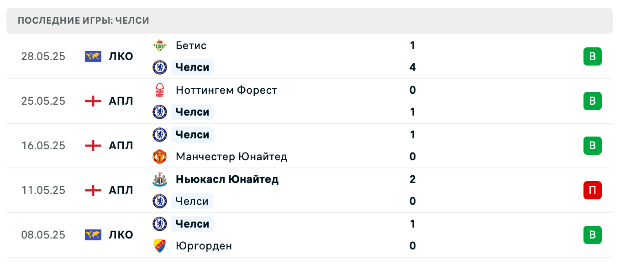This screenshot has width=620, height=264.
Task: Open the Манчестер Юнайтед team link
Action: click(x=231, y=157)
